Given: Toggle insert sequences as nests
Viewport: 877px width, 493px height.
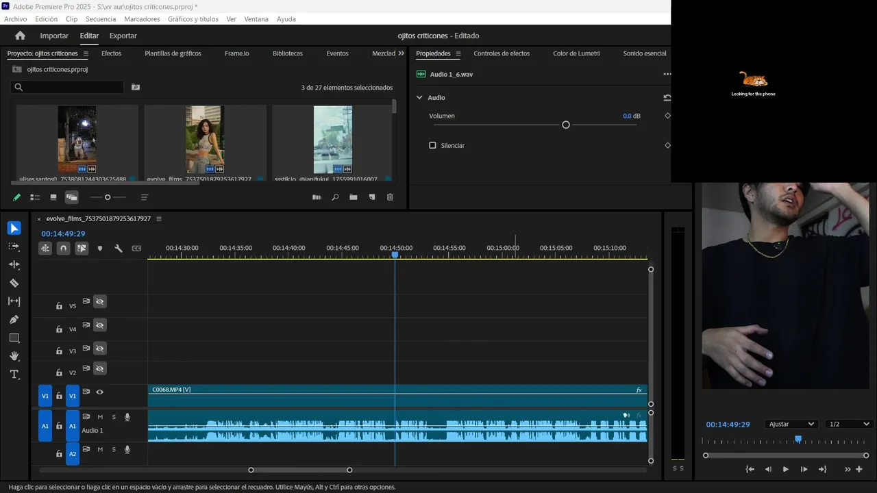Looking at the screenshot, I should click(x=45, y=249).
